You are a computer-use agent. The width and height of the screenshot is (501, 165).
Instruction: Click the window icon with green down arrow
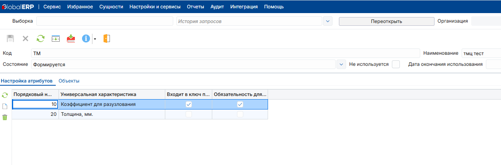pos(56,38)
